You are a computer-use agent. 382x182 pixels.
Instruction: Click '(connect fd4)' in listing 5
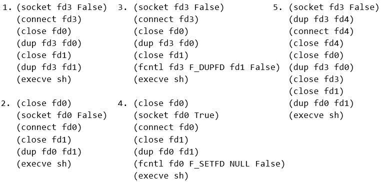point(321,31)
